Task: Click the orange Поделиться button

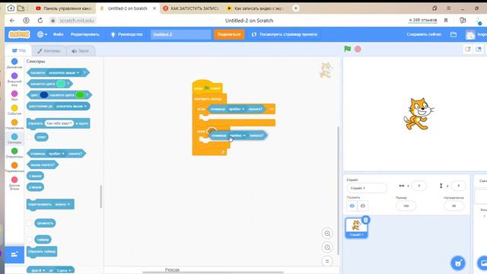Action: (x=229, y=34)
